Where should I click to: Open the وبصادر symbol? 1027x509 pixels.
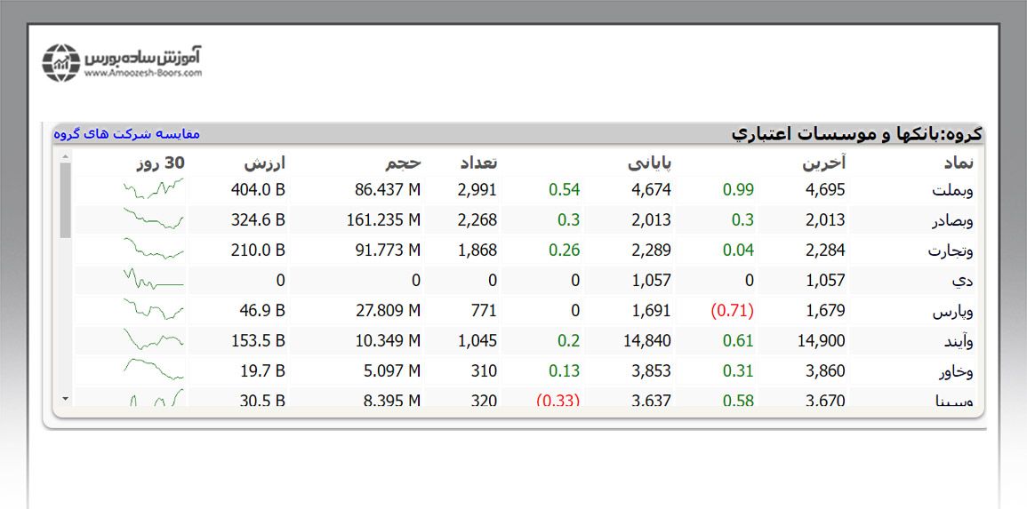click(951, 220)
